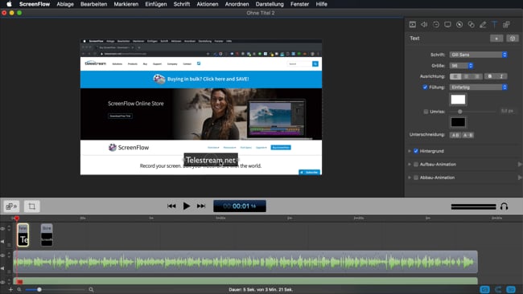Click the timecode display field
This screenshot has width=523, height=294.
240,206
